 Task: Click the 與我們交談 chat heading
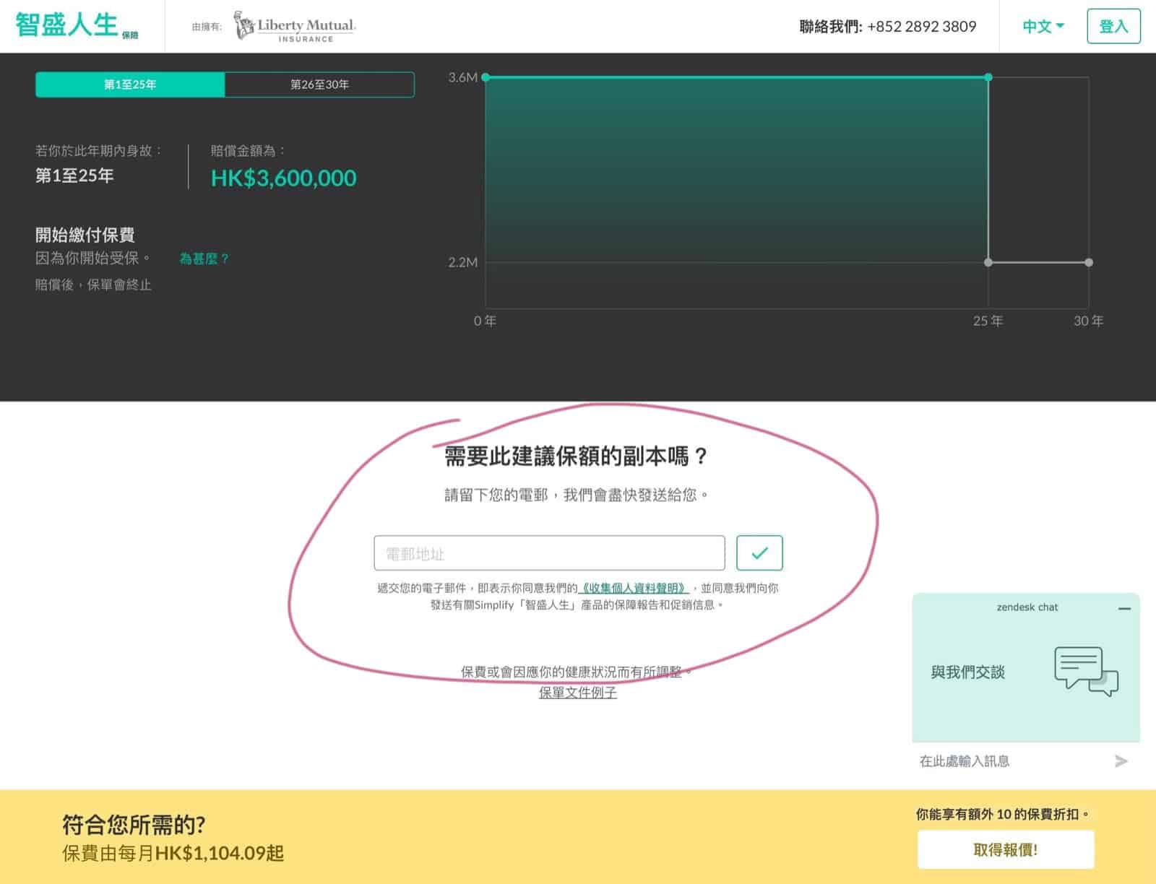[967, 672]
